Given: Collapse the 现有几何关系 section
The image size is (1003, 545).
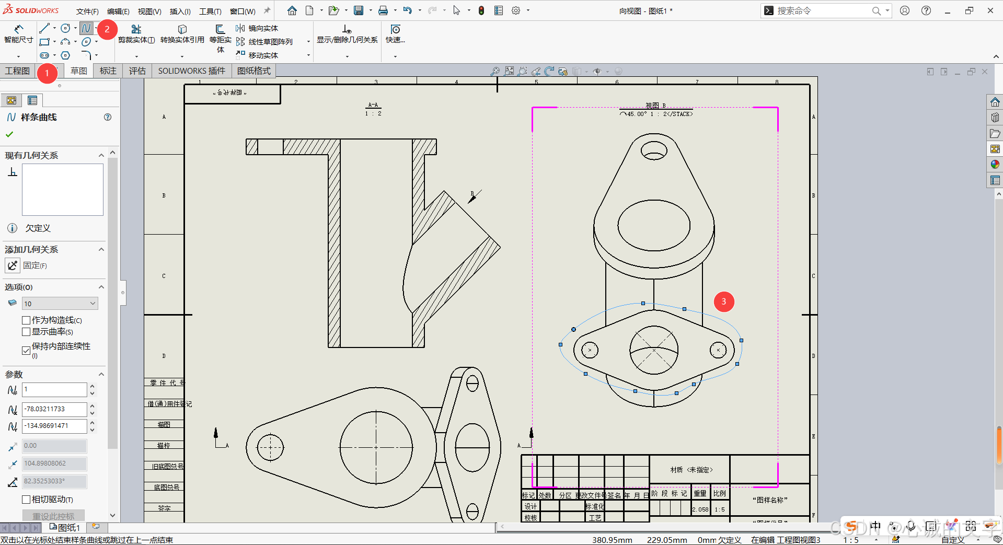Looking at the screenshot, I should tap(101, 155).
